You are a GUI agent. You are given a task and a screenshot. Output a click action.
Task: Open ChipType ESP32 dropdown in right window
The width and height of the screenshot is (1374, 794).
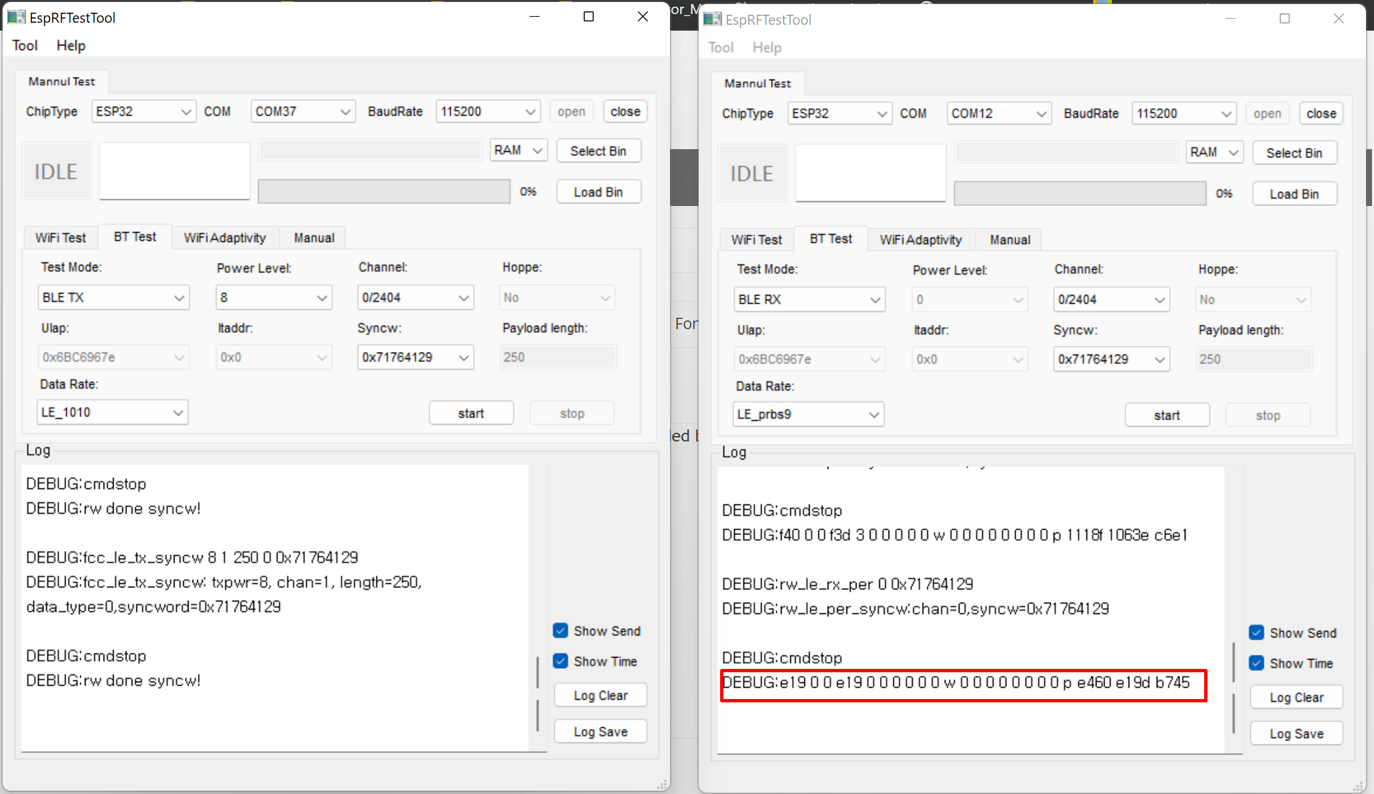840,114
